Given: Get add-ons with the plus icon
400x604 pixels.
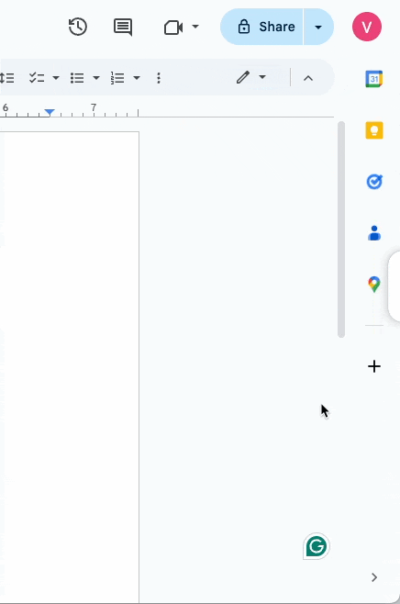Looking at the screenshot, I should [374, 366].
